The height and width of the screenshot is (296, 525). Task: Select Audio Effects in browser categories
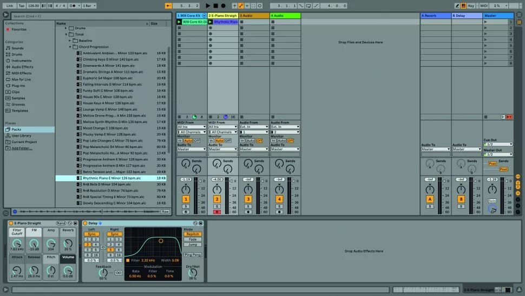point(22,67)
